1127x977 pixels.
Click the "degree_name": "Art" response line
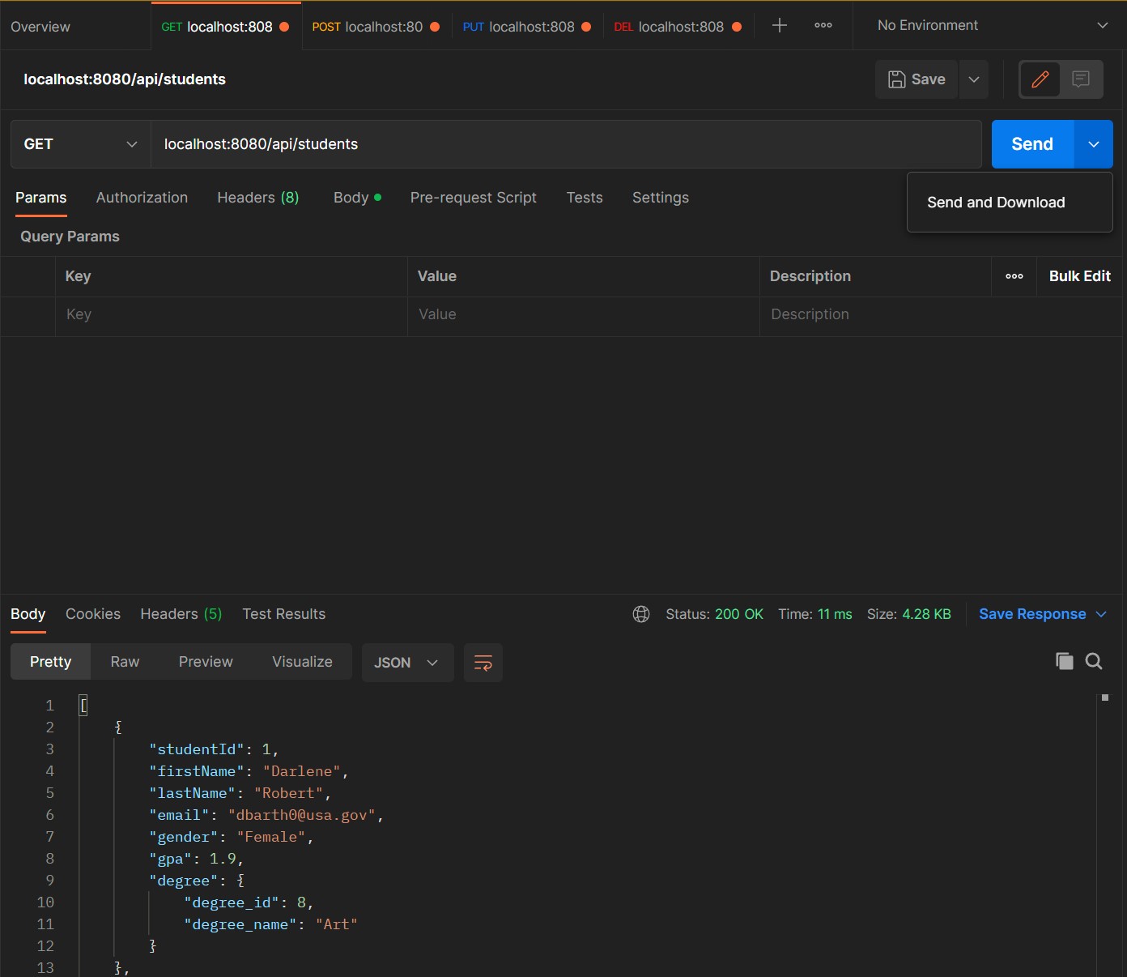(270, 924)
